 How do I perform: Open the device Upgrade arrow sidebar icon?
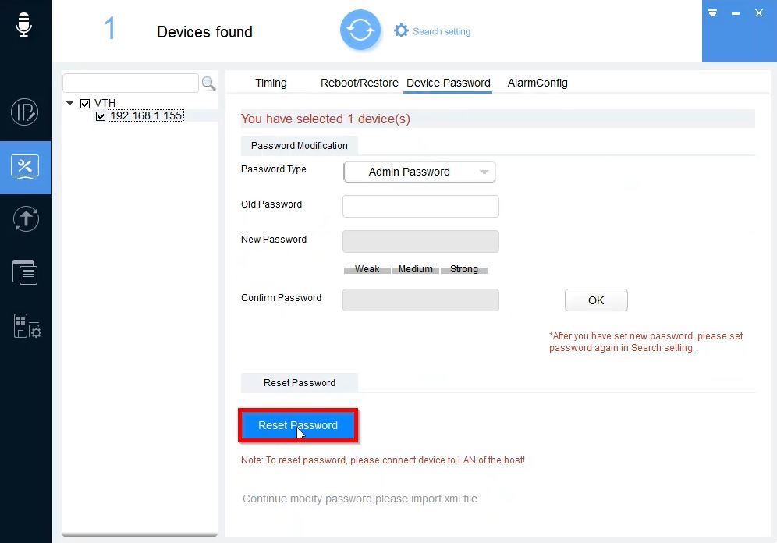(26, 219)
